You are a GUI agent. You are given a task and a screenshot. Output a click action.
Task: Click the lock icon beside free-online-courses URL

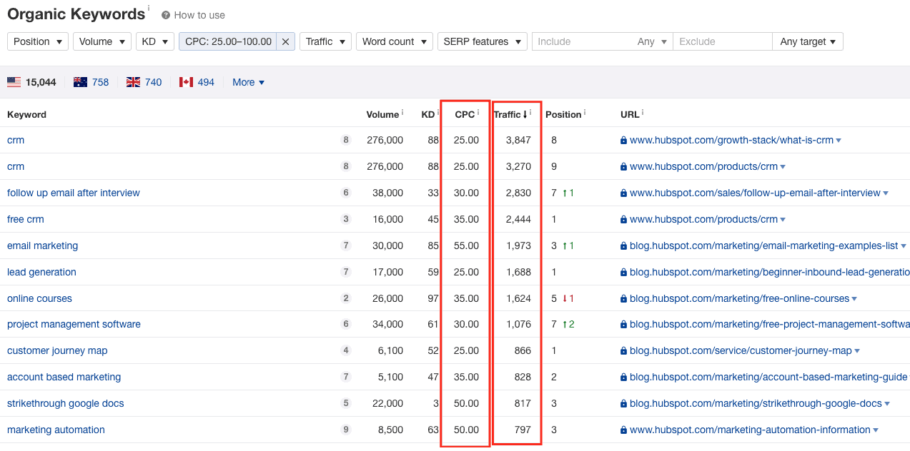[624, 298]
